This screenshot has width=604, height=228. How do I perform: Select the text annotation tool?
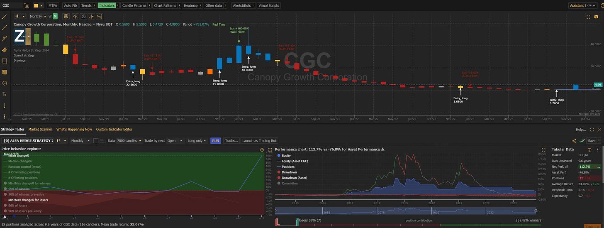click(x=5, y=94)
